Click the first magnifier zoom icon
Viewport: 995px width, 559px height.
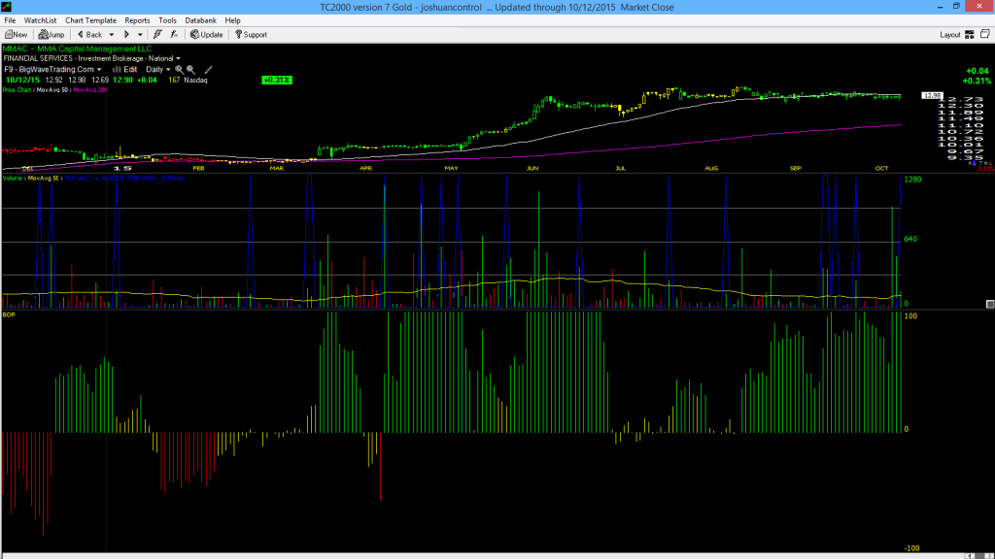tap(179, 70)
